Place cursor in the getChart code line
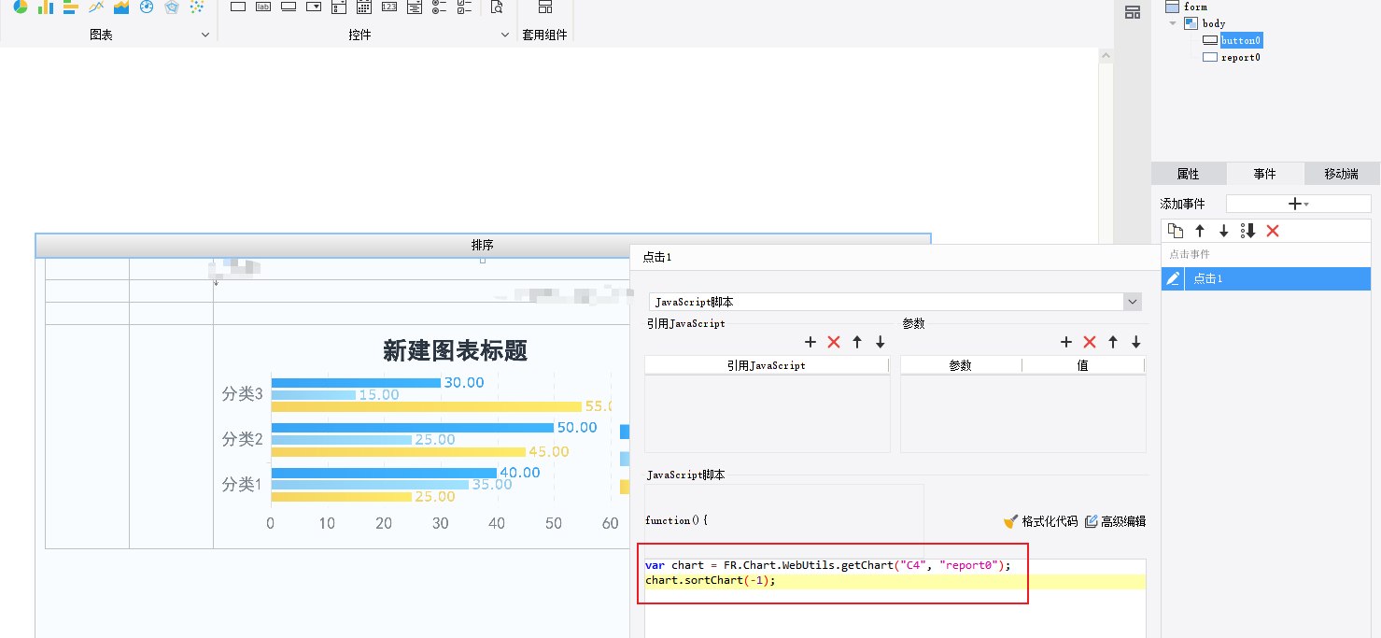 coord(828,566)
